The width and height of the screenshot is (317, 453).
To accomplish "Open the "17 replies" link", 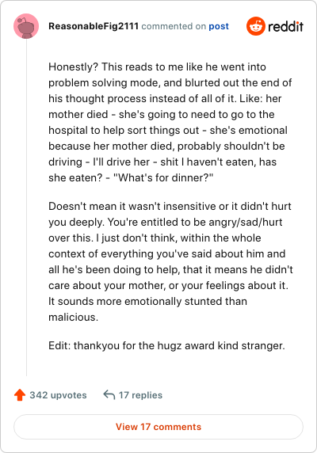I will pyautogui.click(x=140, y=395).
